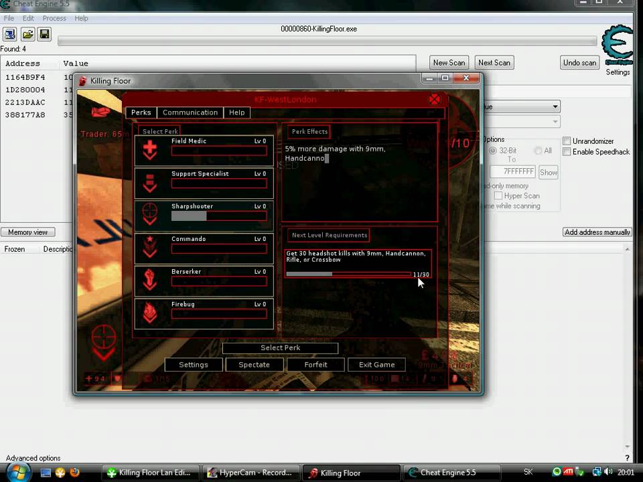Open the File menu

(9, 18)
